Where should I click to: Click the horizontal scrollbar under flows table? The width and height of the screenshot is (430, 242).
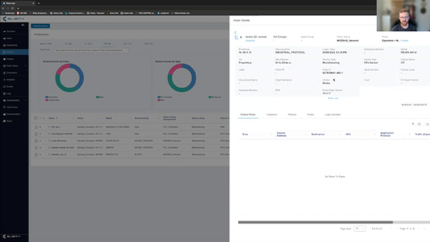pyautogui.click(x=315, y=223)
